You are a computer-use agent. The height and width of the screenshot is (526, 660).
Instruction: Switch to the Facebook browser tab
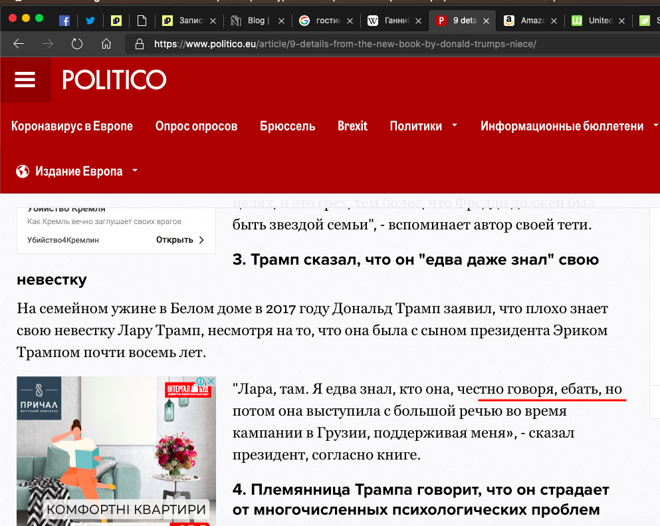click(65, 21)
